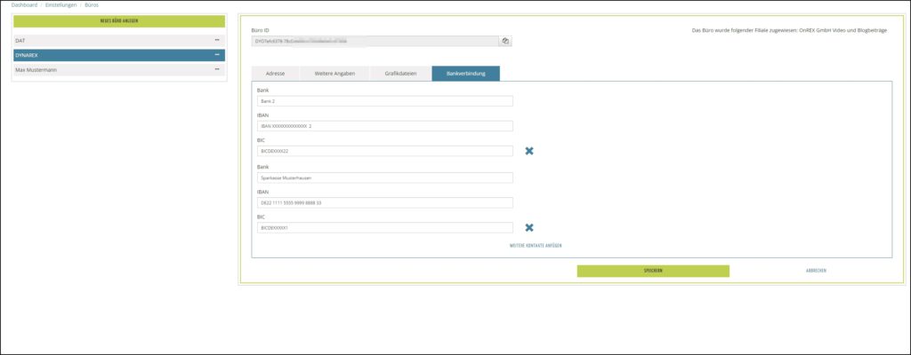Open options menu for DYNAREX office
The height and width of the screenshot is (355, 911).
point(217,55)
